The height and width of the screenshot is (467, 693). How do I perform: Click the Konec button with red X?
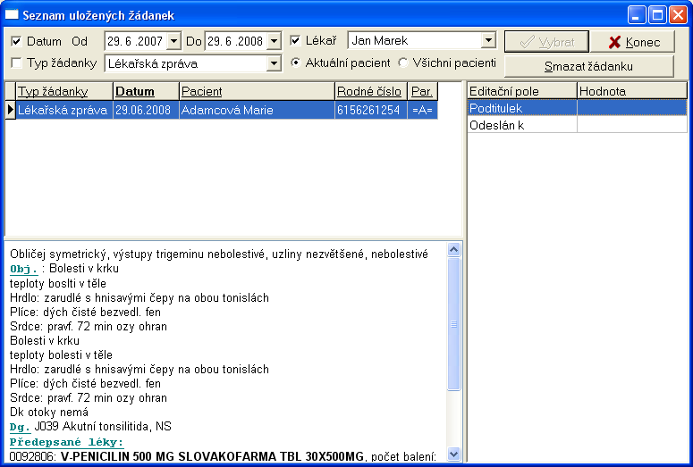click(634, 42)
